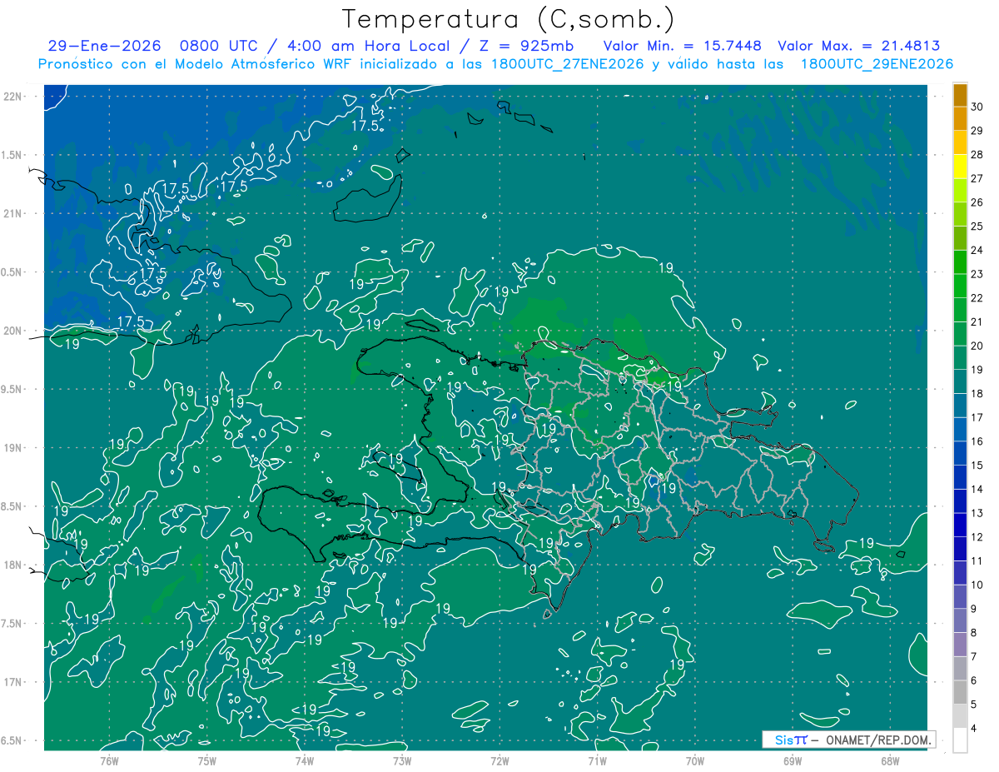Click the "Valor Max. = 21.4813" value

[x=859, y=47]
